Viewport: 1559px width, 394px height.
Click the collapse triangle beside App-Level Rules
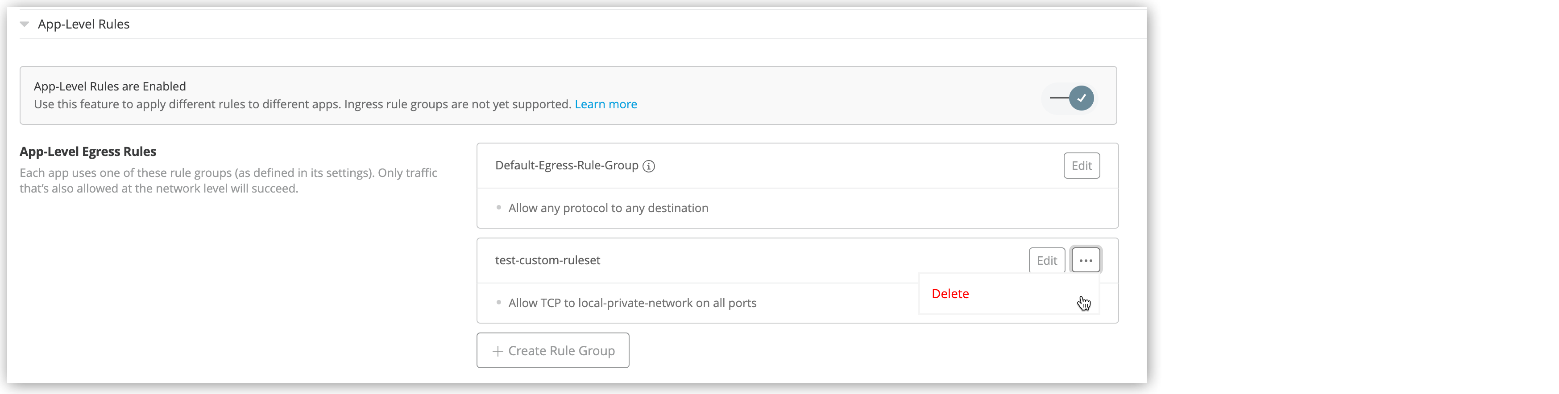(24, 24)
